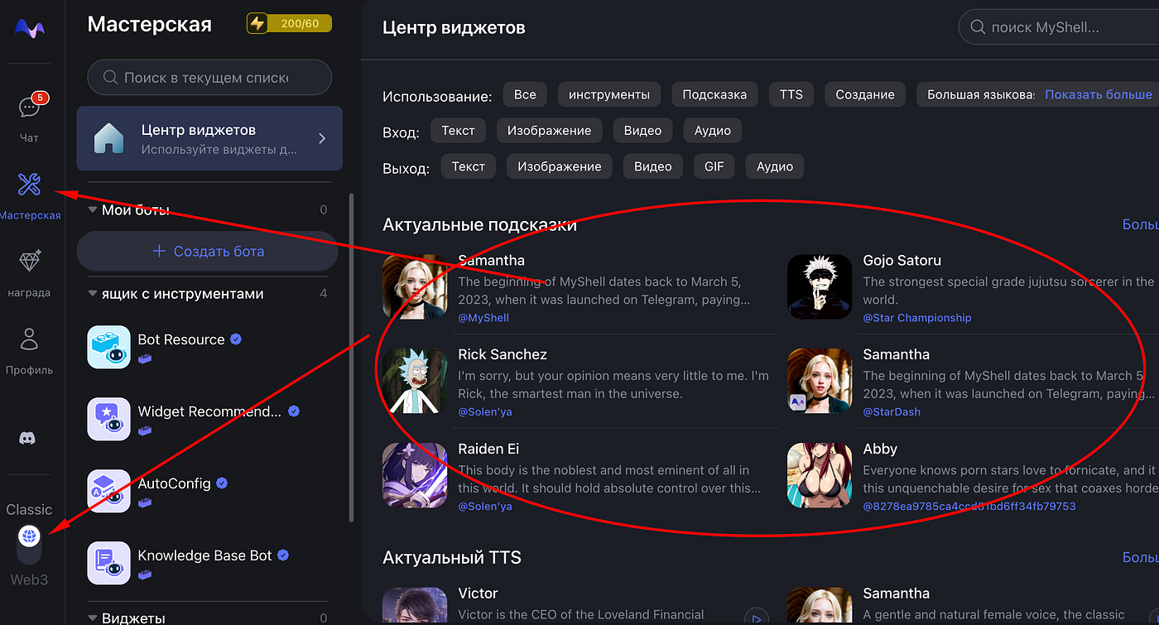This screenshot has width=1159, height=625.
Task: Select the Подсказка usage filter
Action: [714, 94]
